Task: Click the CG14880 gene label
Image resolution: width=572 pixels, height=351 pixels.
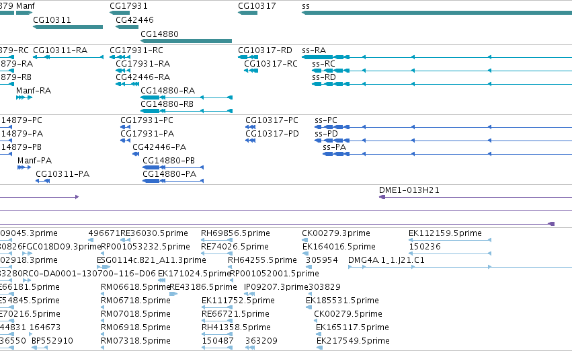Action: [159, 34]
